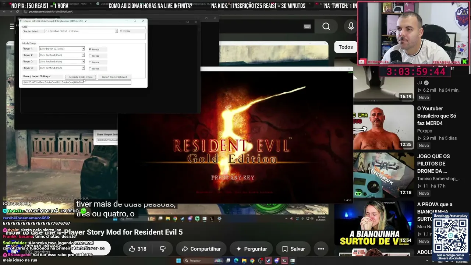This screenshot has height=265, width=471.
Task: Click the Poxppo channel name
Action: pyautogui.click(x=424, y=131)
